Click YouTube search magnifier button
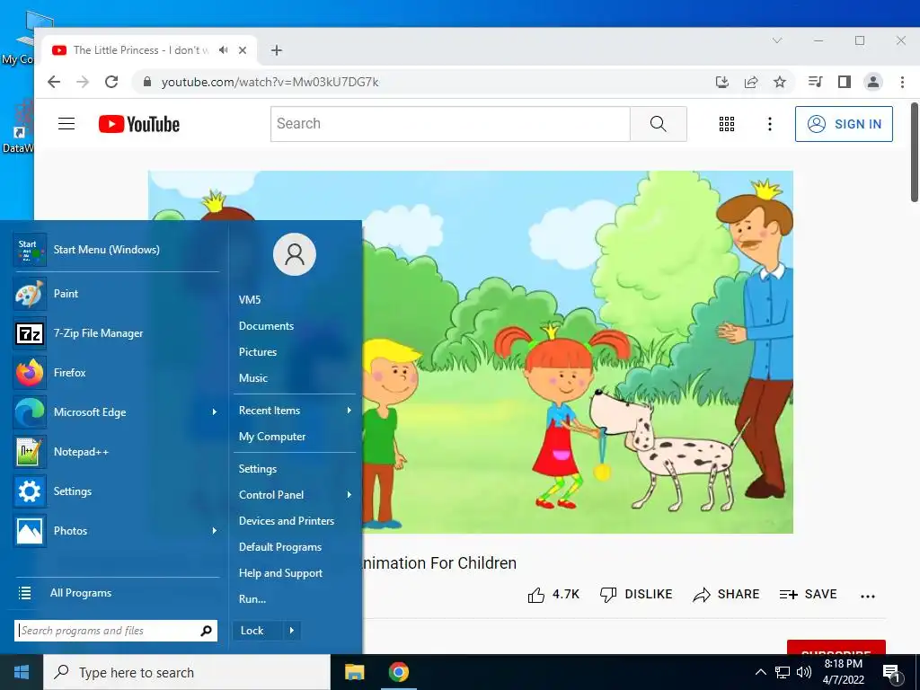This screenshot has width=920, height=690. pyautogui.click(x=659, y=124)
